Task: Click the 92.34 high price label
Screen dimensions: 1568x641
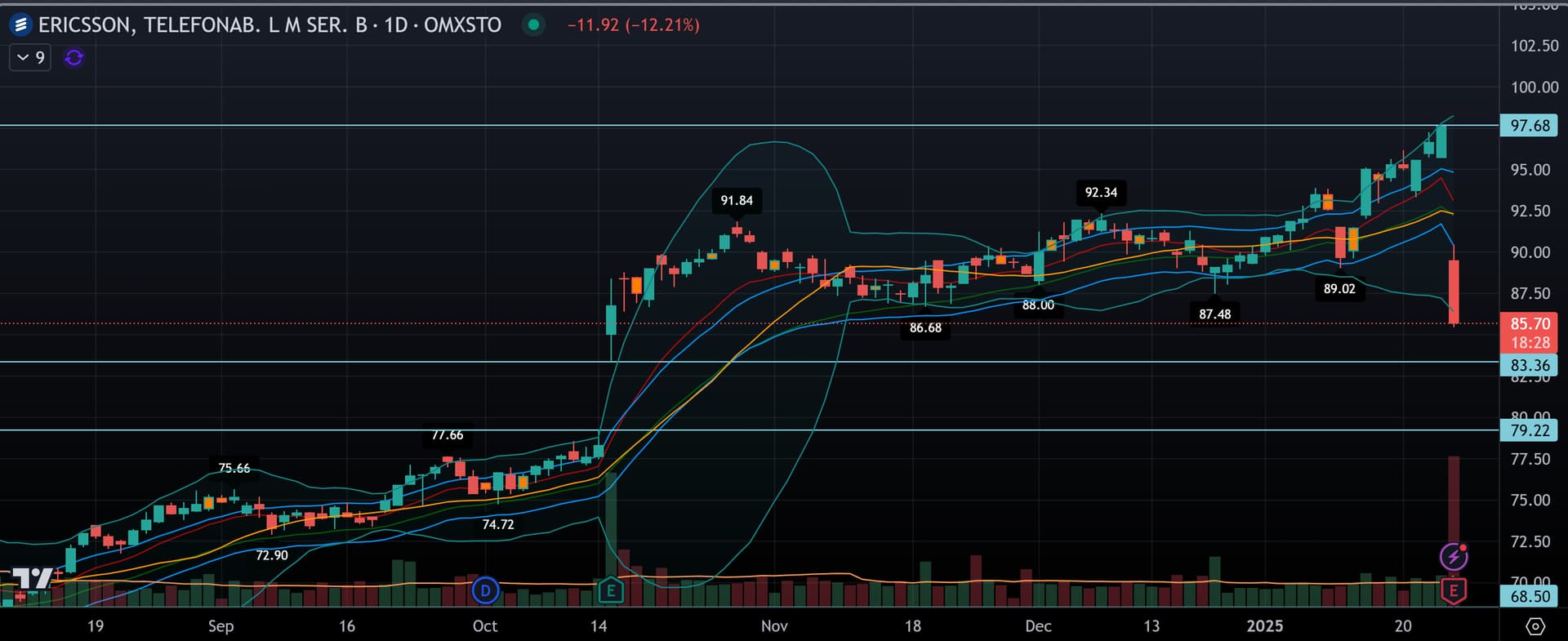Action: (1101, 193)
